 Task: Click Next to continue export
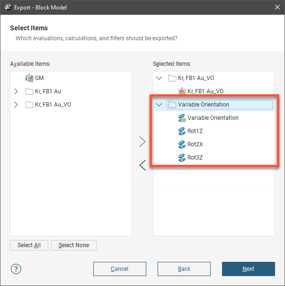(248, 269)
